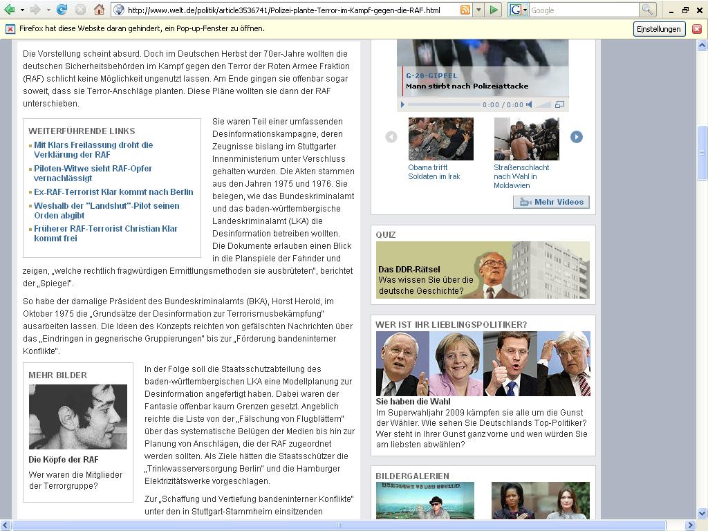Click the Stop loading icon

point(80,10)
